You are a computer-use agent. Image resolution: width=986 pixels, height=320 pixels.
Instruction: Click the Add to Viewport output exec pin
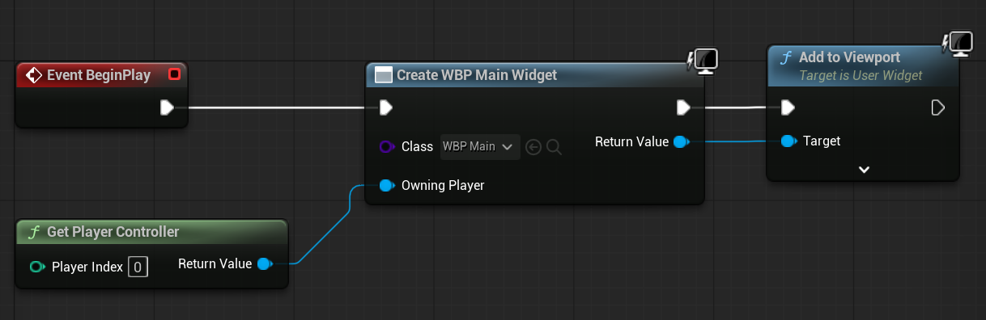pos(938,107)
